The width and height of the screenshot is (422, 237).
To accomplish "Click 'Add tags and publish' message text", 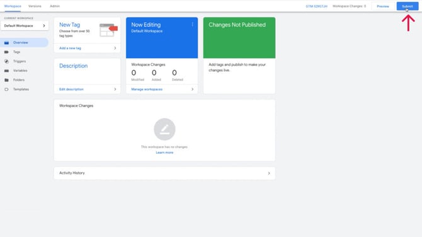I will (237, 67).
